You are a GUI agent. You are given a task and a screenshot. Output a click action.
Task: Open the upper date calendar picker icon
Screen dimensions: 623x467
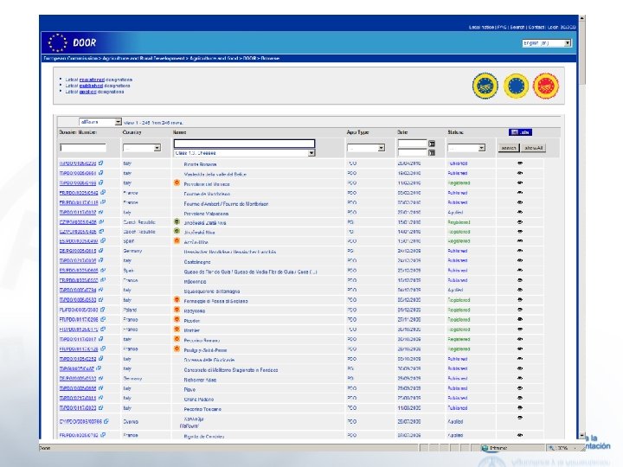coord(432,144)
